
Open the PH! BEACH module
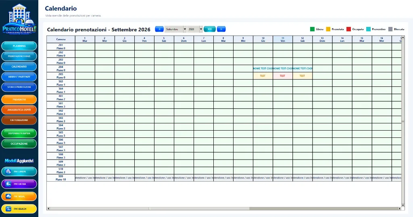click(x=19, y=209)
